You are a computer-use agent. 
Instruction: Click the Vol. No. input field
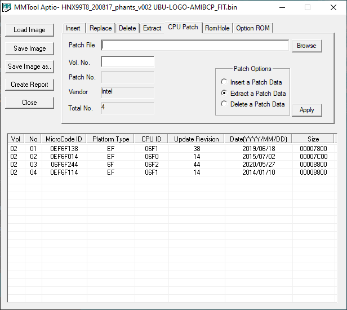tap(128, 62)
